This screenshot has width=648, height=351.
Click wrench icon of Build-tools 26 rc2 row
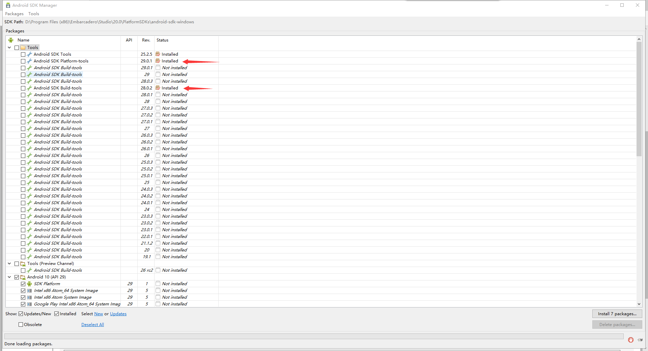29,270
